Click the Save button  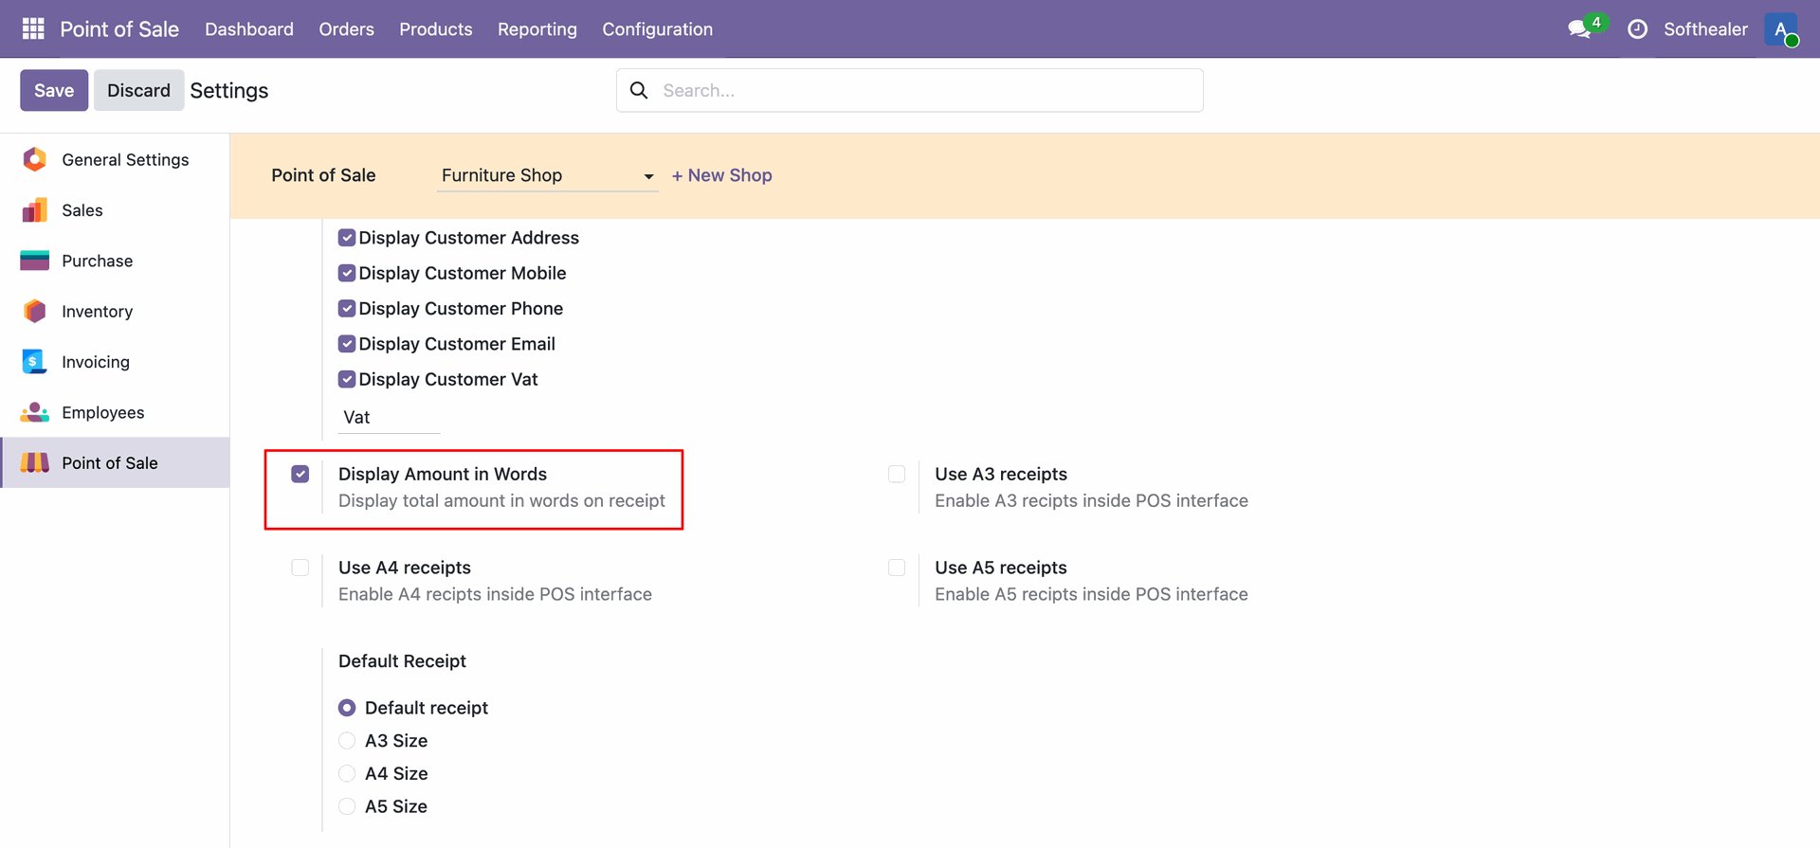point(54,90)
